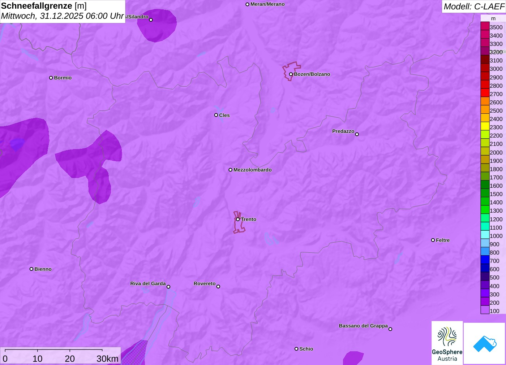Click the Bassano del Grappa label
The width and height of the screenshot is (506, 365).
coord(363,326)
